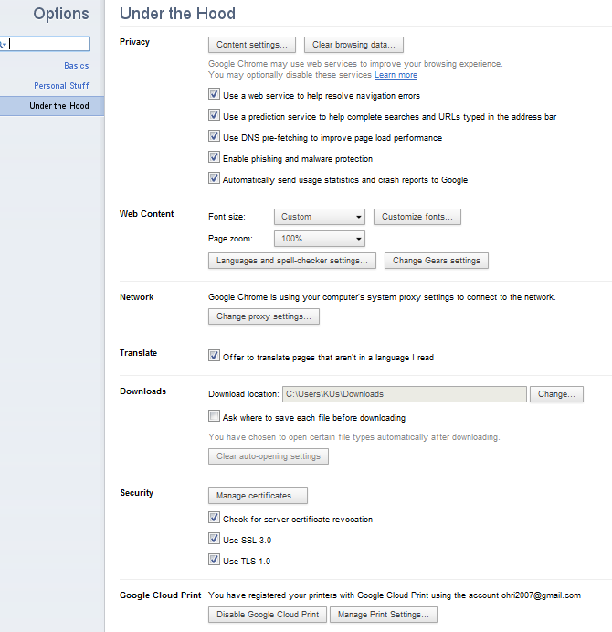Viewport: 612px width, 632px height.
Task: Uncheck offer to translate pages option
Action: pos(214,357)
